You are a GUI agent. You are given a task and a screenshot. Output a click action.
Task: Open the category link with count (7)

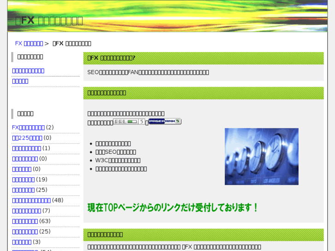tap(26, 211)
